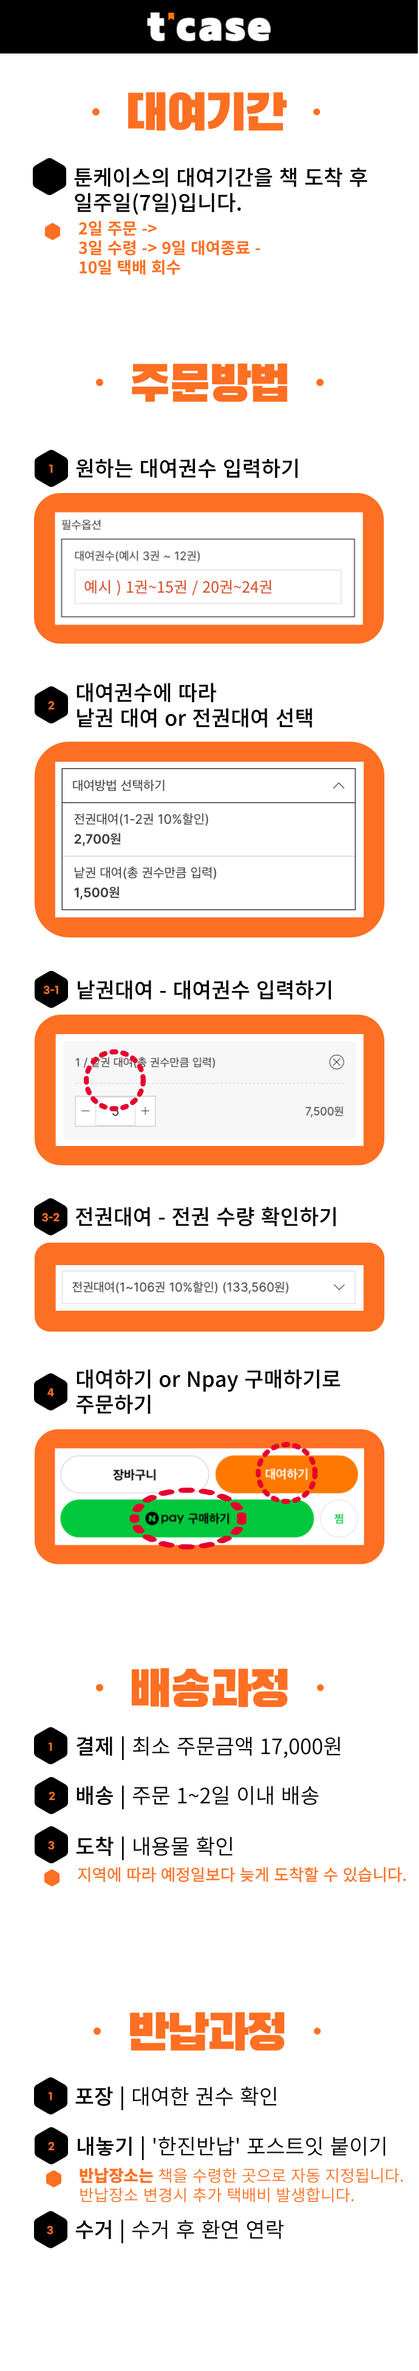Viewport: 419px width, 2371px height.
Task: Decrease rental quantity with minus button
Action: point(86,1111)
